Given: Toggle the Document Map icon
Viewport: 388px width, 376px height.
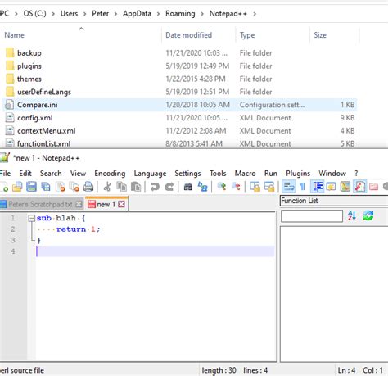Looking at the screenshot, I should pos(345,187).
